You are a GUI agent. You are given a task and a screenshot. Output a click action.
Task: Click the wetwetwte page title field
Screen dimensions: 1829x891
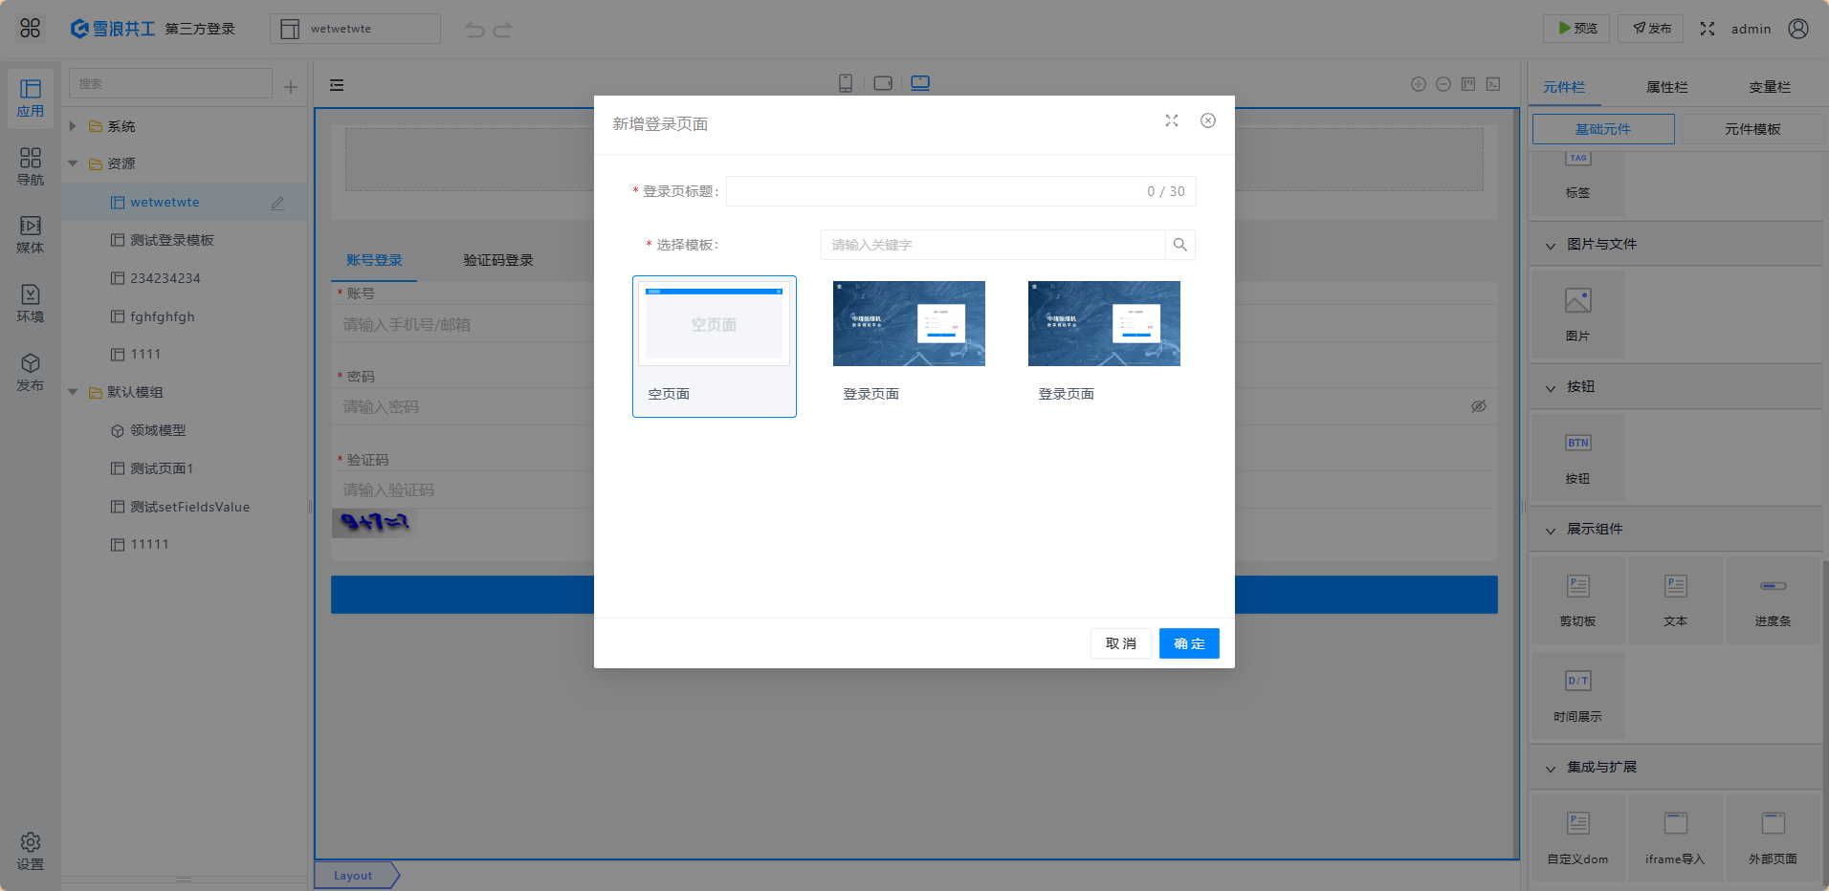[x=355, y=29]
